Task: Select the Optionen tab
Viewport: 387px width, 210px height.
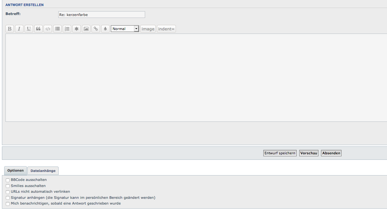Action: tap(16, 170)
